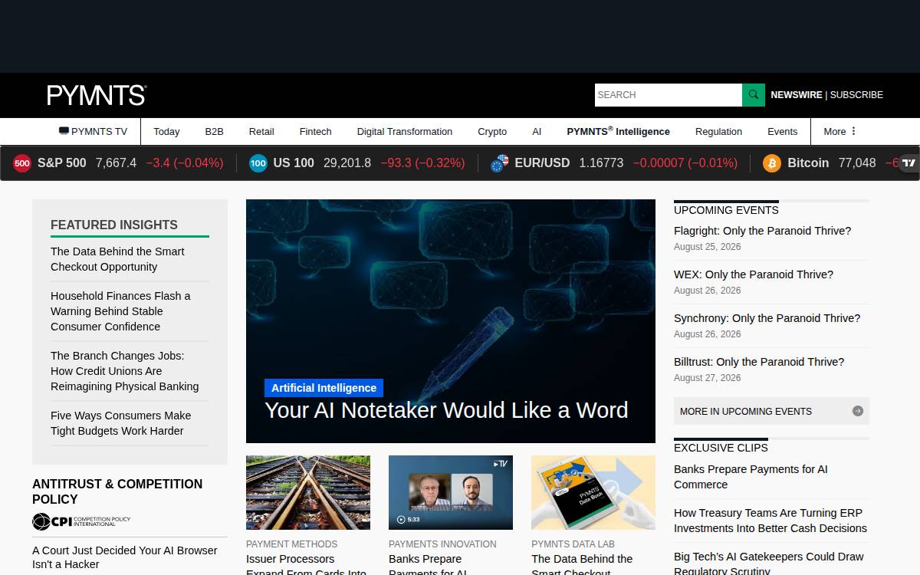Click the arrow icon in More in Upcoming Events
The image size is (920, 575).
click(x=858, y=411)
